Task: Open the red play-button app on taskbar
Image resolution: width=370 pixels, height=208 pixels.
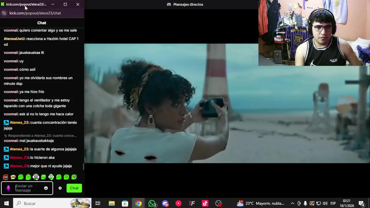Action: point(178,203)
